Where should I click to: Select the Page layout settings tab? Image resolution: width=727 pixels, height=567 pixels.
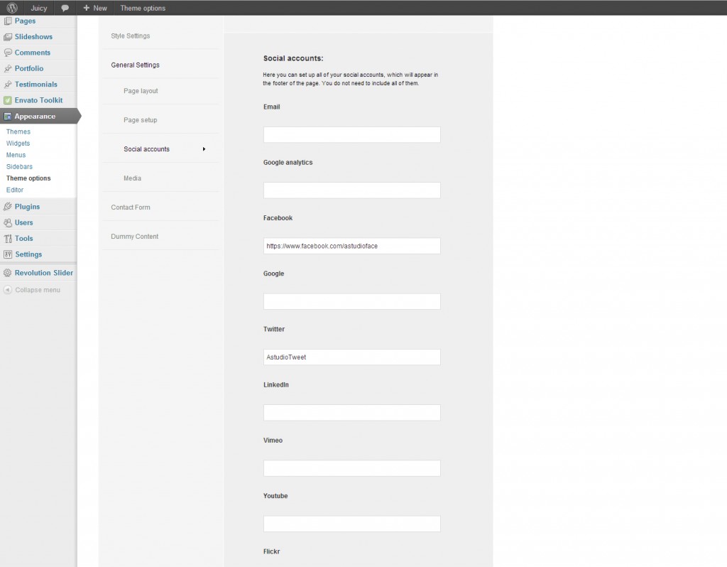pyautogui.click(x=141, y=91)
